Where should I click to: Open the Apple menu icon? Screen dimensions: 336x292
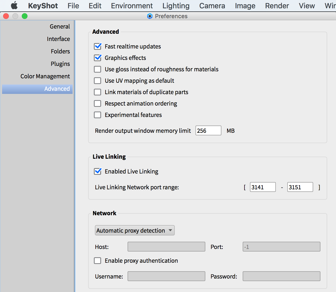(x=14, y=5)
